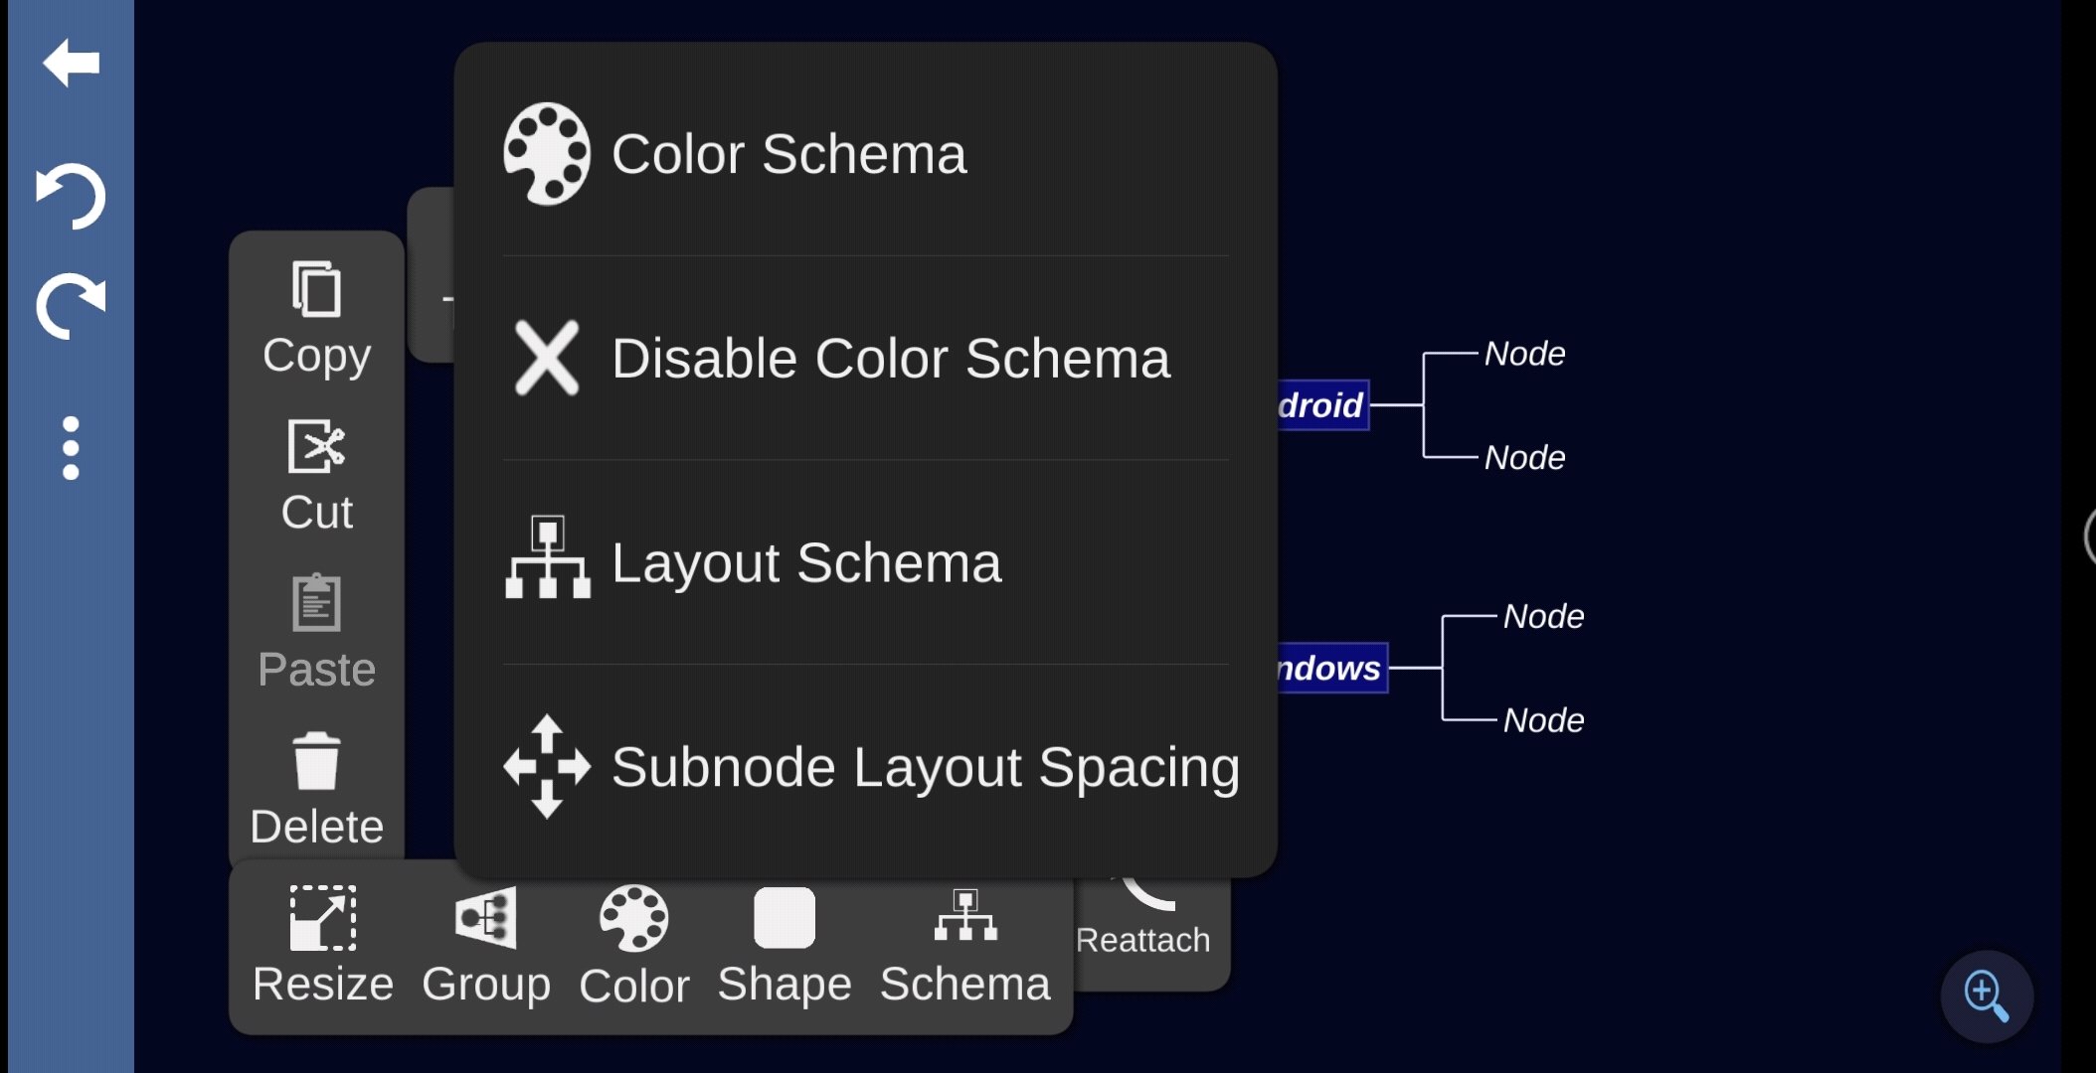Choose Disable Color Schema
The width and height of the screenshot is (2096, 1073).
(x=865, y=358)
